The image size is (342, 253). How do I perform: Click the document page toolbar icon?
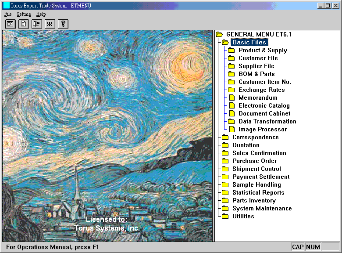pos(23,24)
